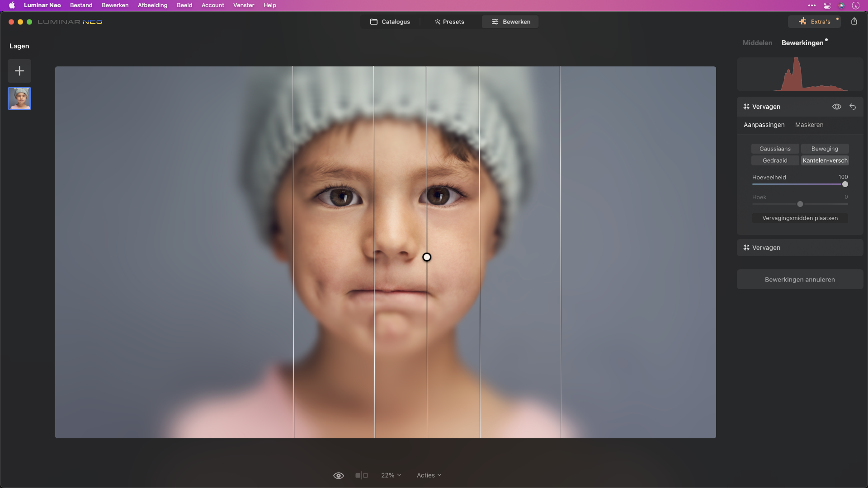Screen dimensions: 868x488
Task: Switch to the Maskeren tab
Action: (810, 125)
